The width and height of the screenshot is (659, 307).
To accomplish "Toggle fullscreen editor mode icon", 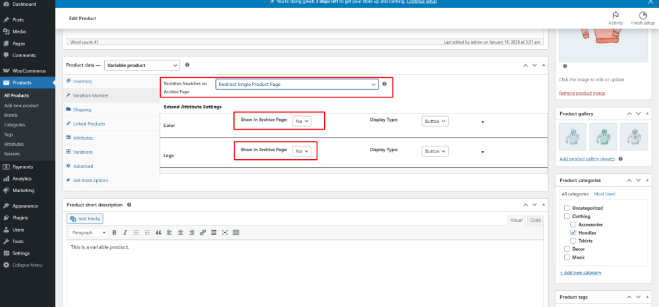I will click(225, 232).
